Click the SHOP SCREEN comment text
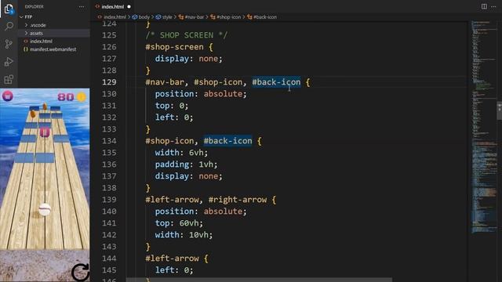The image size is (502, 282). click(x=187, y=35)
